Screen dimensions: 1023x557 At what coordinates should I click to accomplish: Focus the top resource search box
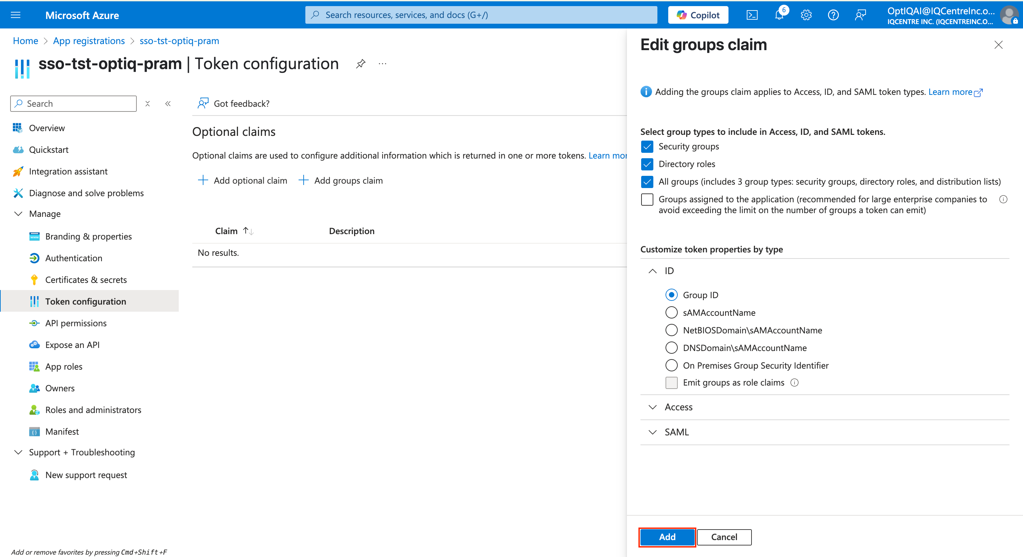481,15
